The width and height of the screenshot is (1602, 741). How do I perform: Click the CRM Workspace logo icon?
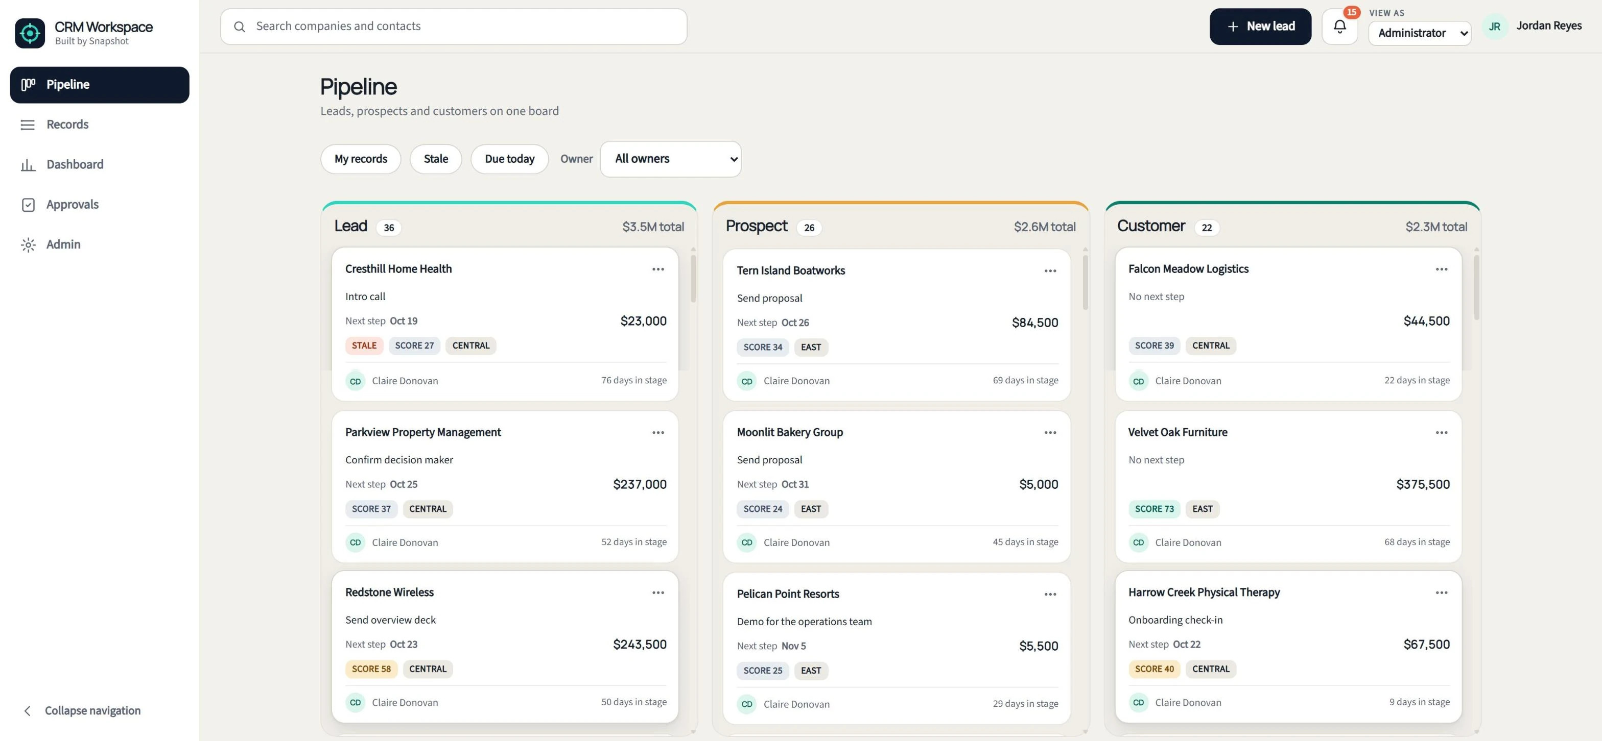pyautogui.click(x=30, y=33)
